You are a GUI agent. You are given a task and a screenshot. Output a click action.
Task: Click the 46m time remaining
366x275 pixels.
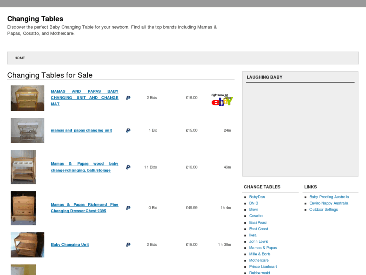tap(227, 167)
